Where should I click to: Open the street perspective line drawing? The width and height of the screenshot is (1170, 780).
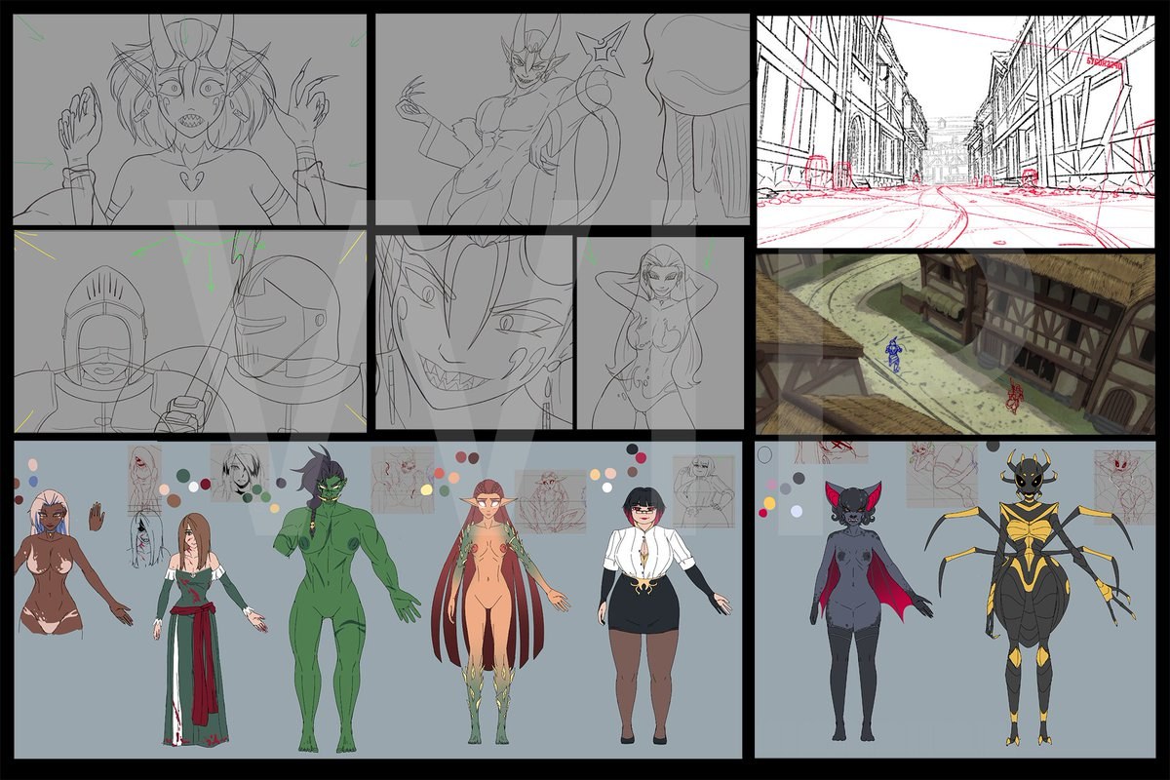(955, 130)
